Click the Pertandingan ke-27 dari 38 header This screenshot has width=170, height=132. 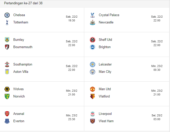pos(23,3)
